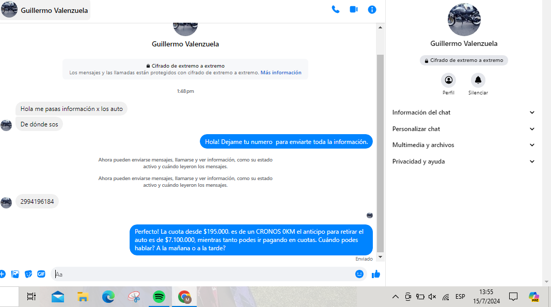Image resolution: width=551 pixels, height=307 pixels.
Task: Attach a photo with the image icon
Action: coord(15,274)
